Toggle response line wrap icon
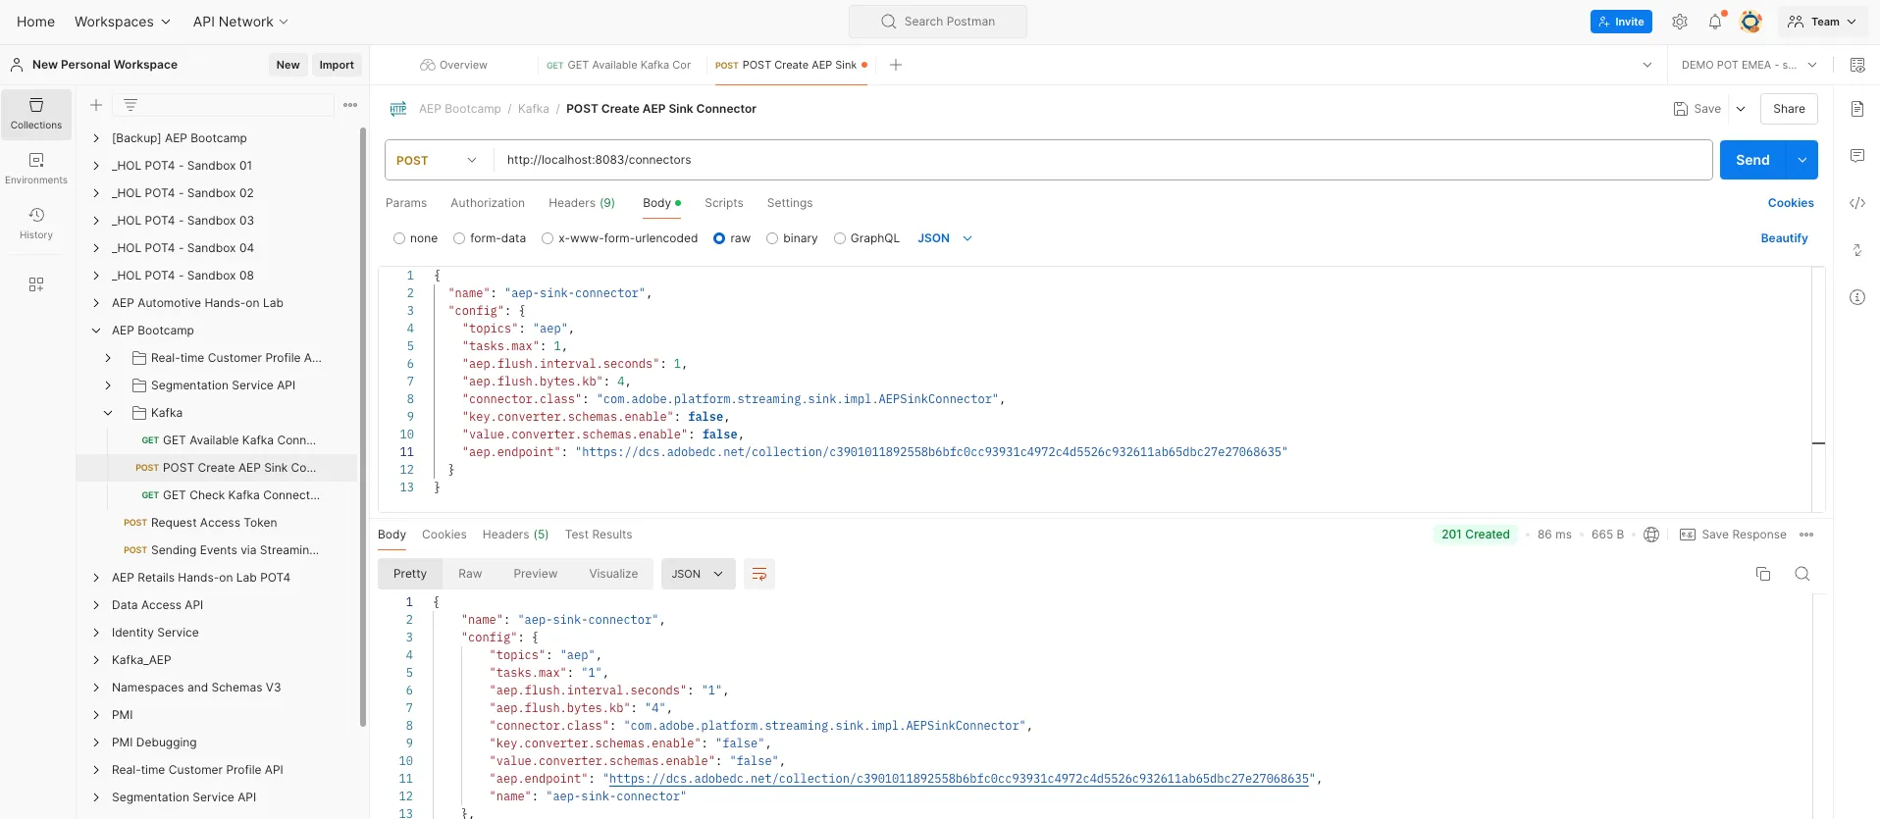The height and width of the screenshot is (819, 1880). [759, 574]
